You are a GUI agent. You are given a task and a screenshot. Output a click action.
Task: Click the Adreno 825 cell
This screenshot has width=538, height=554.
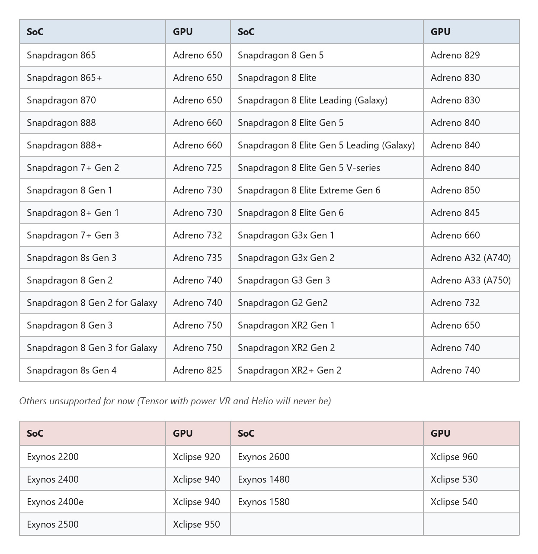coord(198,370)
